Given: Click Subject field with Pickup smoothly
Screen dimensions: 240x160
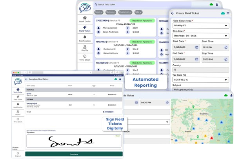Looking at the screenshot, I should tap(201, 89).
